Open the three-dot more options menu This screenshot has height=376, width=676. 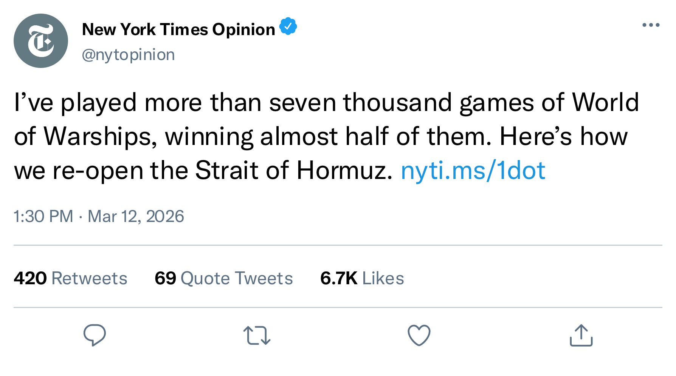click(651, 25)
